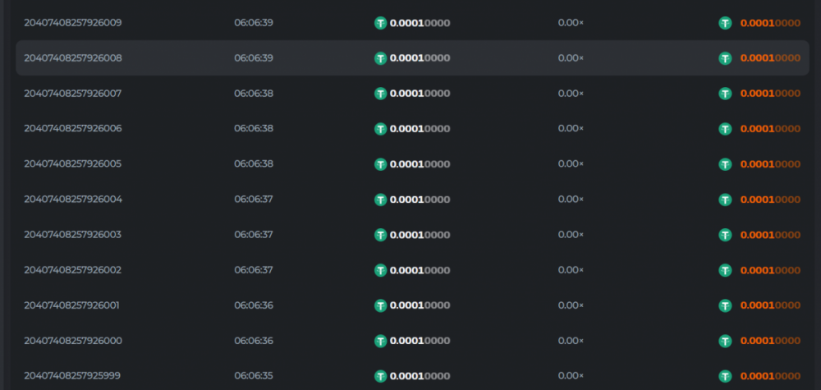Image resolution: width=821 pixels, height=390 pixels.
Task: Select bet ID 20407408257926002
Action: click(x=73, y=270)
